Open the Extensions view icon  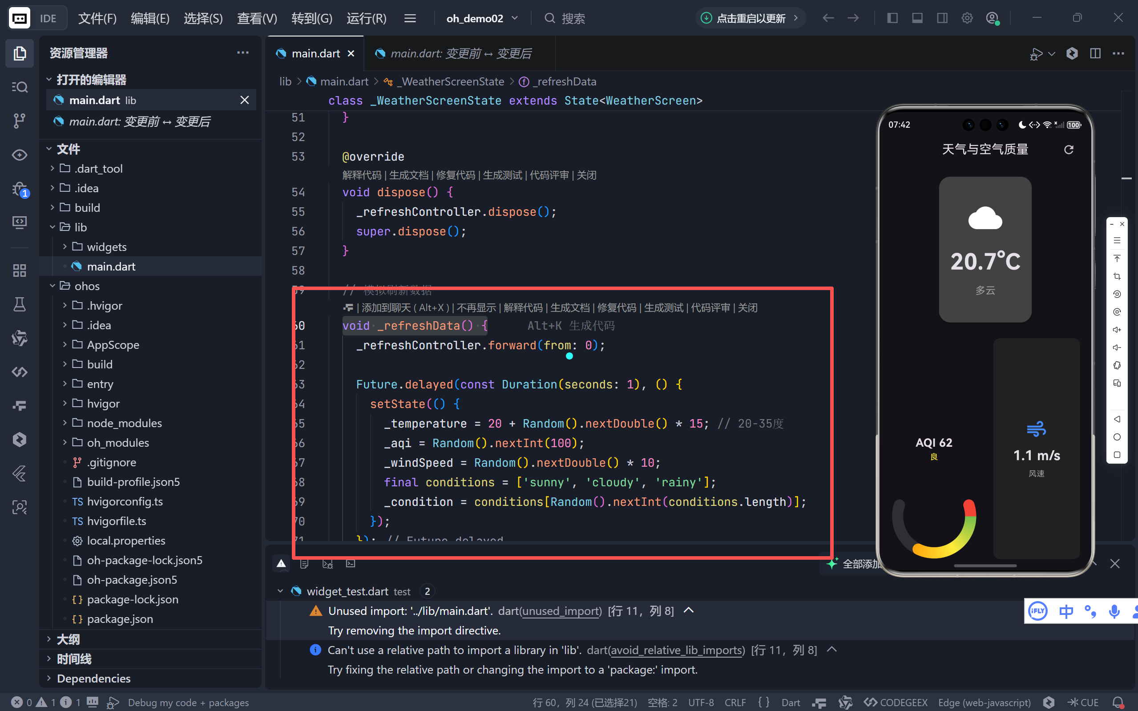[19, 271]
